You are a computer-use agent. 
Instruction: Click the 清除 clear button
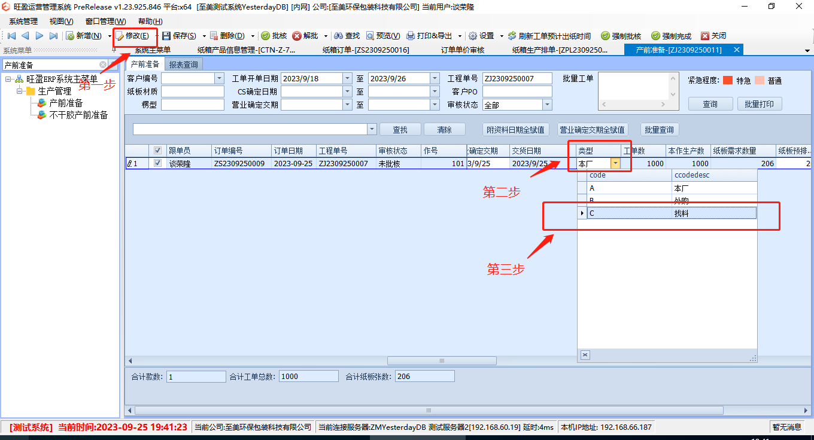(x=445, y=129)
